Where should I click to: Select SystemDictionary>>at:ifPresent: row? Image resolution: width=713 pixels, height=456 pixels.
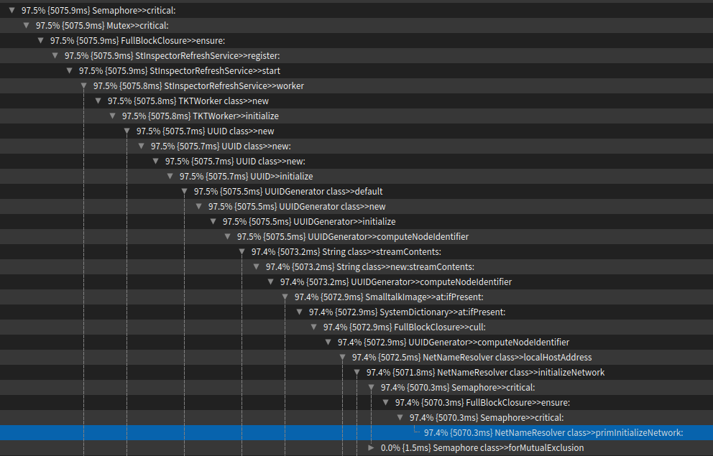[356, 312]
